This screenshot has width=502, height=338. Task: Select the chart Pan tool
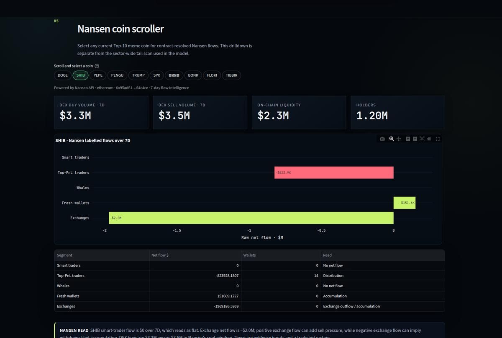pos(399,139)
